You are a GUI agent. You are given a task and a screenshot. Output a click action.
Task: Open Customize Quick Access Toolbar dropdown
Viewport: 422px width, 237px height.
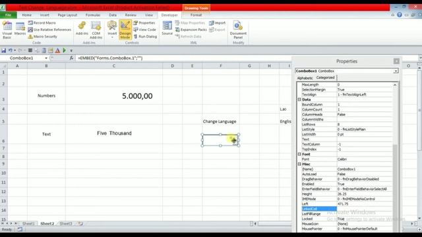coord(71,50)
